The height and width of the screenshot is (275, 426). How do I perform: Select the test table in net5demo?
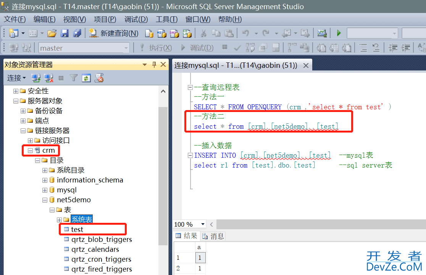tap(77, 229)
